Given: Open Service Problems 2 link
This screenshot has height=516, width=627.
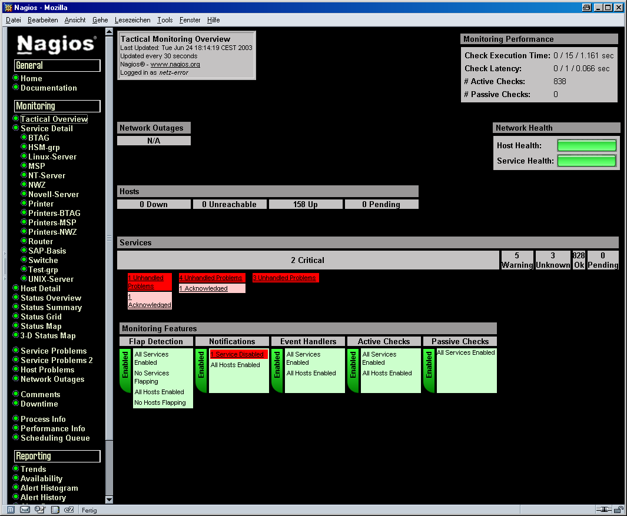Looking at the screenshot, I should [x=57, y=360].
